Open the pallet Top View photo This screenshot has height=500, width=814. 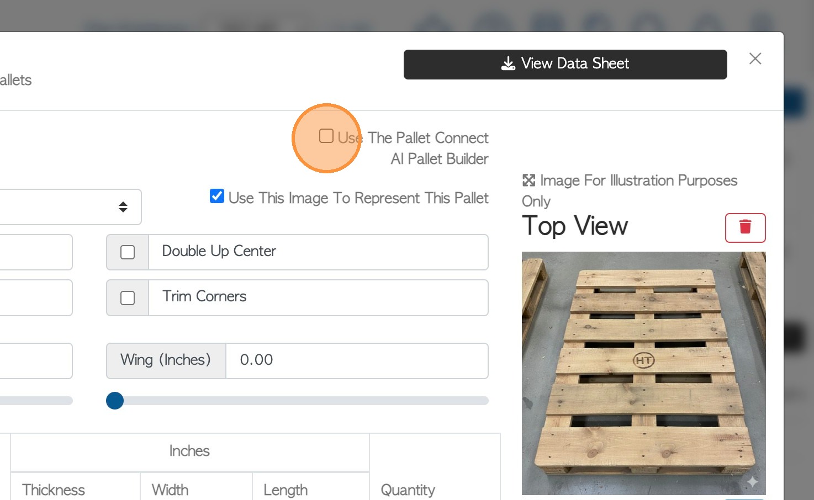643,373
